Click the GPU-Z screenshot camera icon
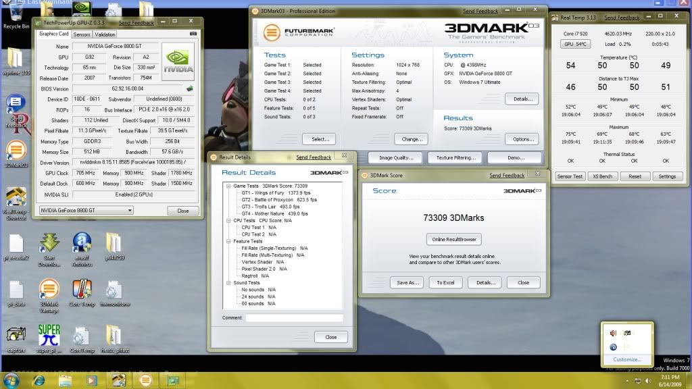Image resolution: width=692 pixels, height=389 pixels. point(193,34)
